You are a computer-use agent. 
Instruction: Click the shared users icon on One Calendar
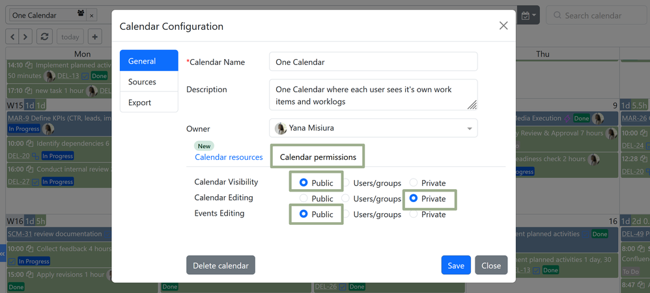click(80, 13)
